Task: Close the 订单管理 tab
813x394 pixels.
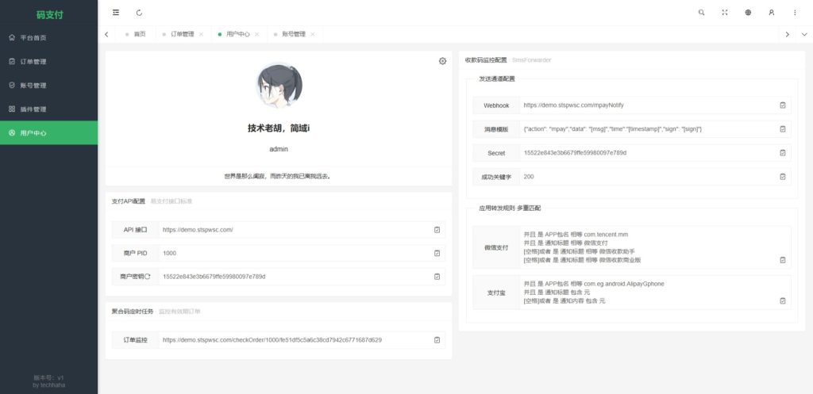Action: (x=201, y=34)
